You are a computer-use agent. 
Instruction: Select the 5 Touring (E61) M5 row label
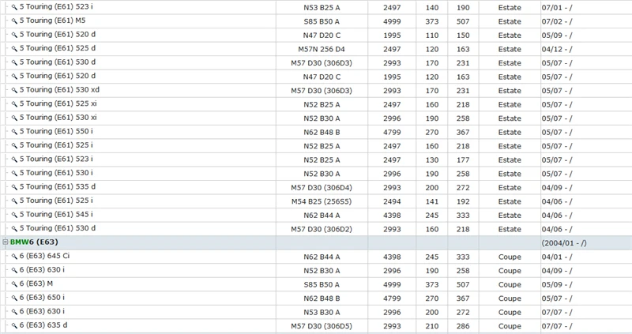[x=52, y=21]
